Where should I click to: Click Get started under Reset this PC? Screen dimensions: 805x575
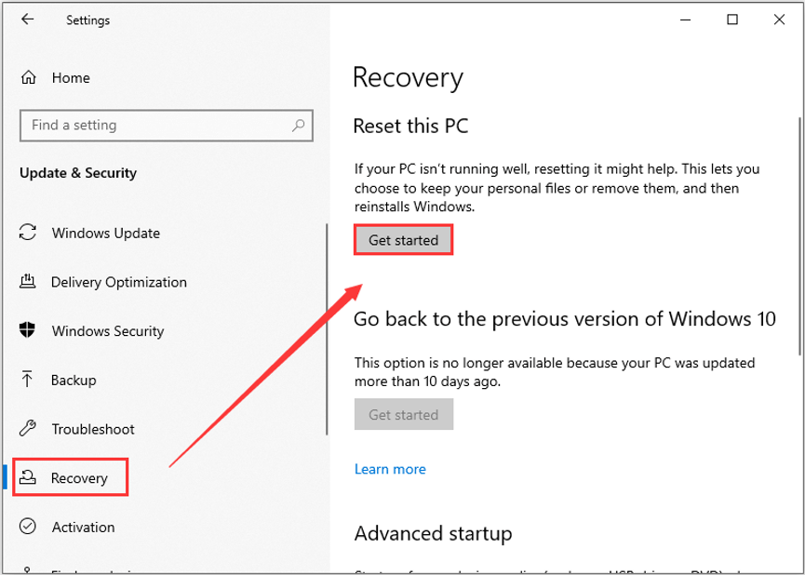[x=403, y=239]
